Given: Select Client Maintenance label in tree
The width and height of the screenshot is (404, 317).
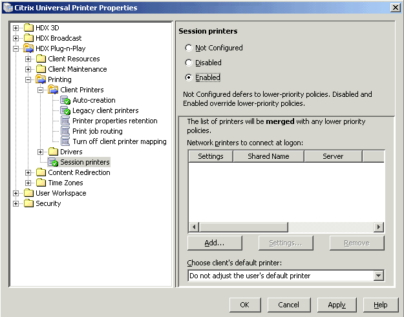Looking at the screenshot, I should (x=78, y=69).
